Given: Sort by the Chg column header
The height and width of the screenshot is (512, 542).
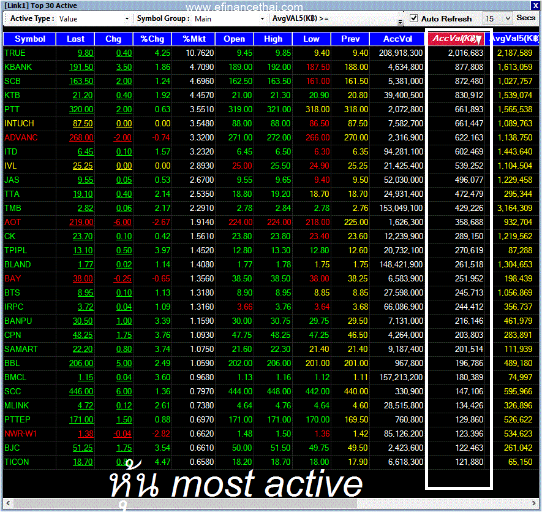Looking at the screenshot, I should (113, 39).
